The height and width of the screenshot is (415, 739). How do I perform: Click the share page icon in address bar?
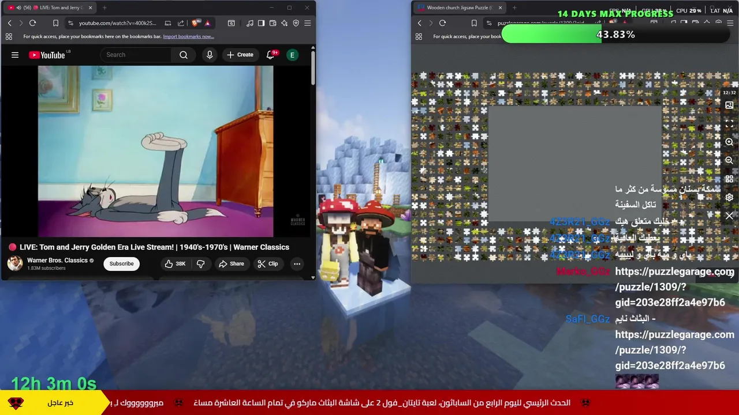pyautogui.click(x=181, y=23)
